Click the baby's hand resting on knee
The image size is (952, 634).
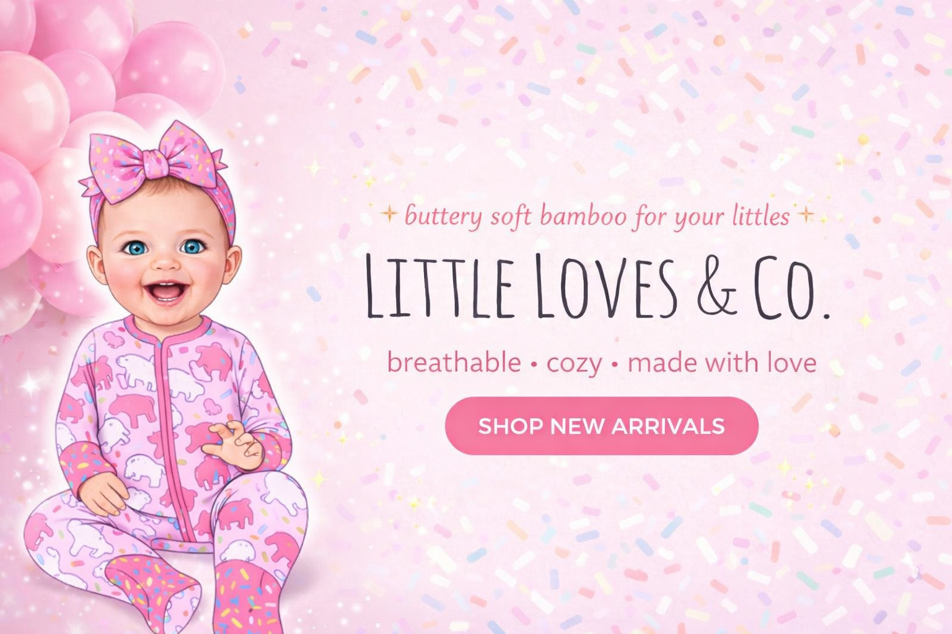(x=104, y=493)
